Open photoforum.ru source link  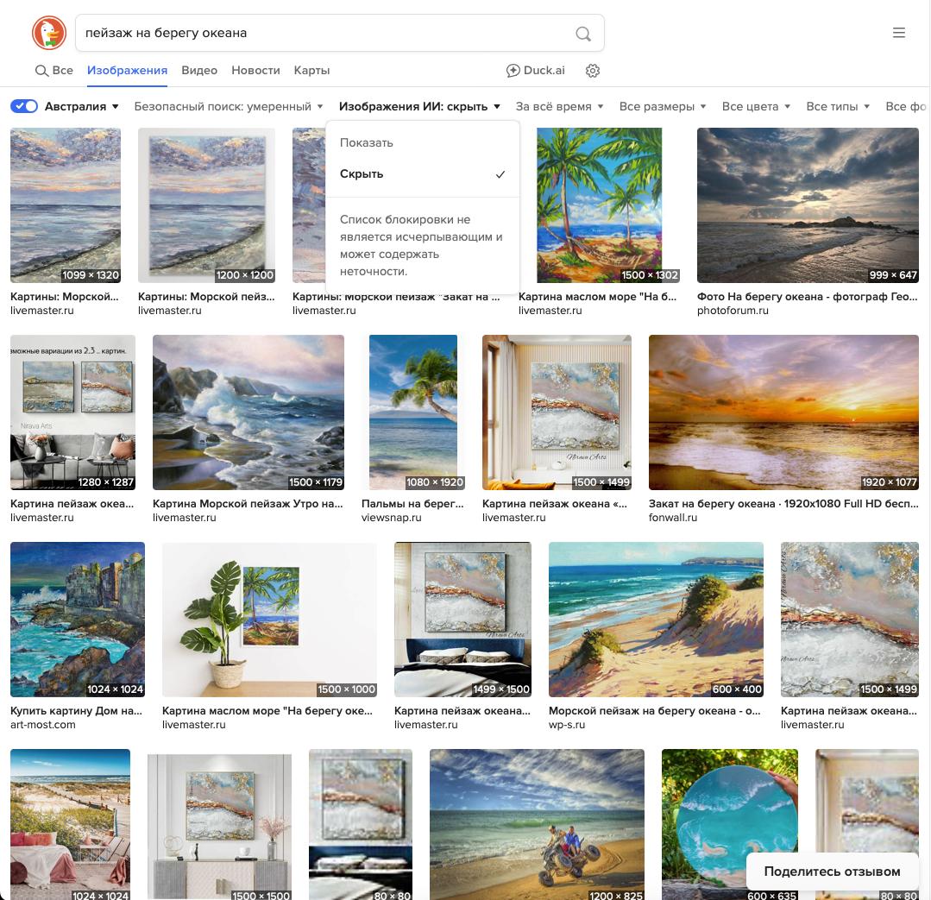pos(733,311)
